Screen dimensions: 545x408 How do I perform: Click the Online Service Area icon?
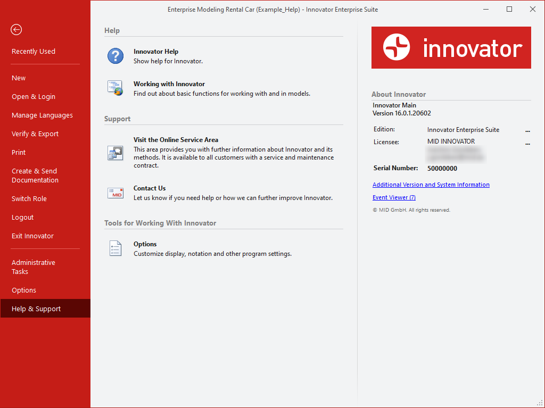pos(115,153)
